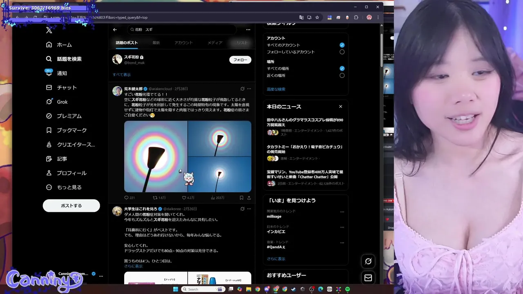523x294 pixels.
Task: Open more menu on 大学生はこれを見ろ post
Action: tap(249, 209)
